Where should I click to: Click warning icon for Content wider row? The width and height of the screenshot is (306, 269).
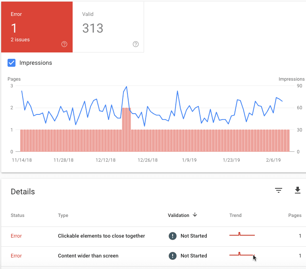pos(173,256)
